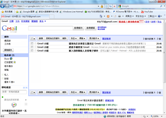Click the top 重新整理 refresh link
The width and height of the screenshot is (166, 118).
point(106,39)
